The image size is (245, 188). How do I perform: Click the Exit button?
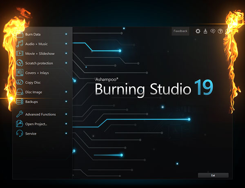[213, 175]
